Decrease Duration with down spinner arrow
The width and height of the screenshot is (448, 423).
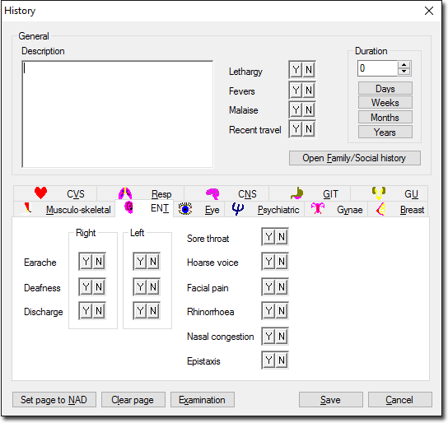click(404, 72)
